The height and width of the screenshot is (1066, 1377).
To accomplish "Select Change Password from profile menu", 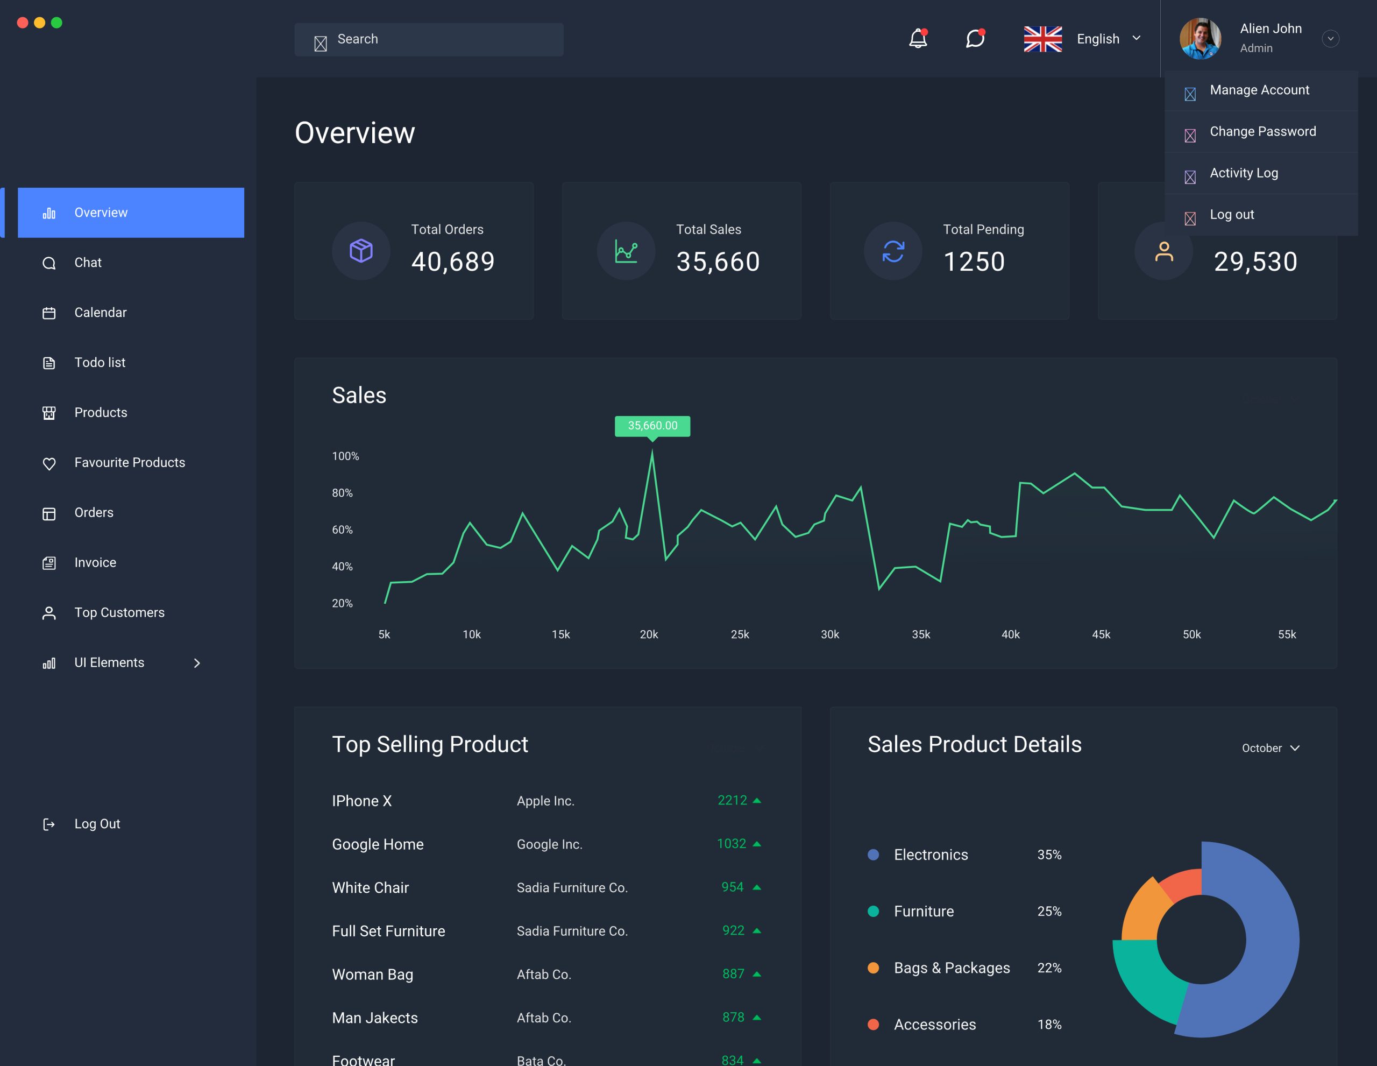I will [x=1261, y=132].
